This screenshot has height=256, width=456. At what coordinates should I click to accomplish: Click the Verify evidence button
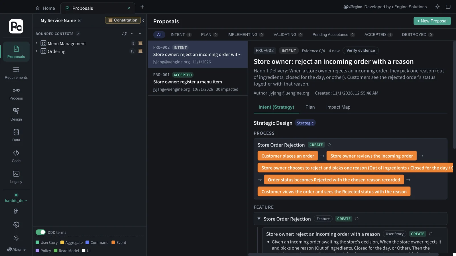361,50
